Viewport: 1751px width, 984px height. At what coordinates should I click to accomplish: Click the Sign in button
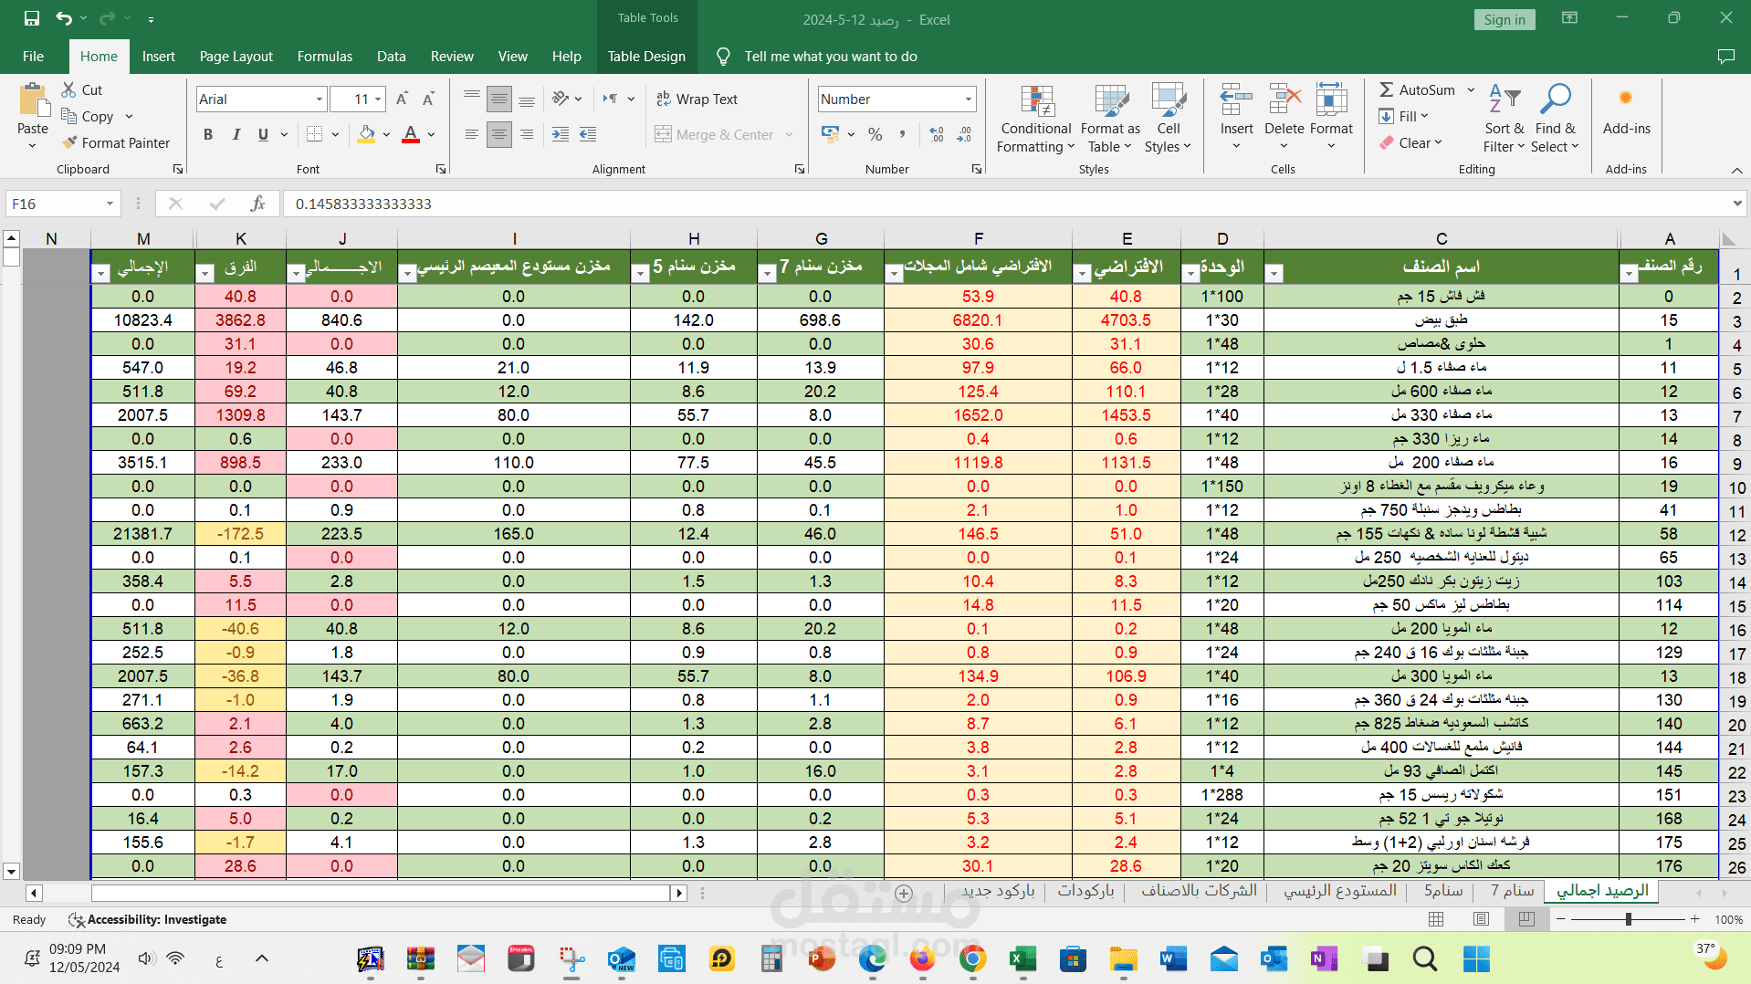tap(1504, 19)
